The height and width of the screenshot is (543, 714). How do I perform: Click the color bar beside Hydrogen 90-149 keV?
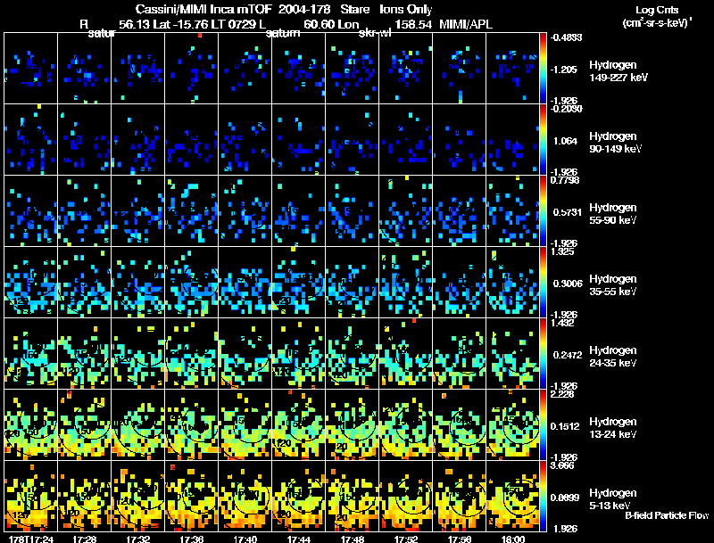[x=543, y=139]
